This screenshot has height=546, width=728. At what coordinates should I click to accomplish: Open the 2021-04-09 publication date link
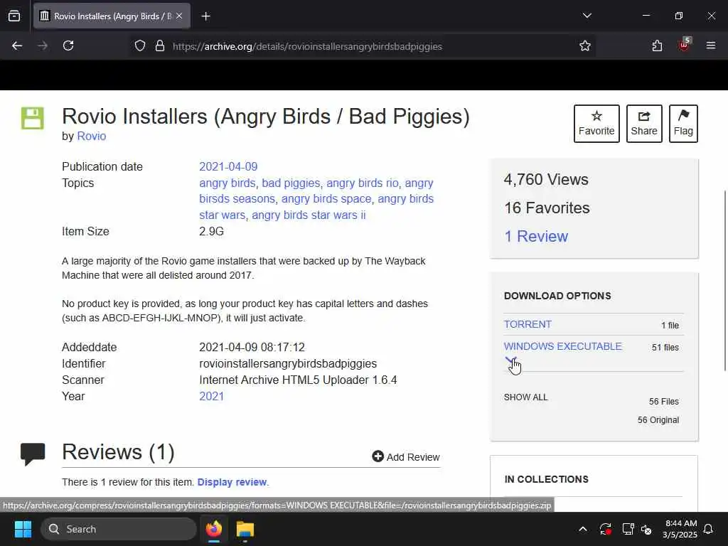coord(228,166)
